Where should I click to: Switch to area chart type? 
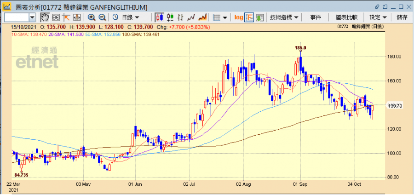point(202,17)
